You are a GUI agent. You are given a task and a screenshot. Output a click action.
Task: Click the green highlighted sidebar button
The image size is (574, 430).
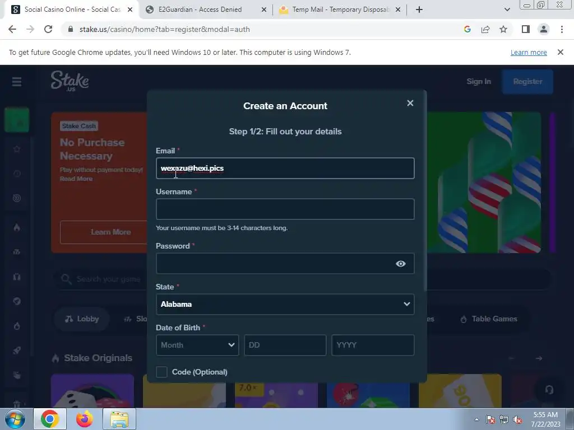pyautogui.click(x=17, y=120)
